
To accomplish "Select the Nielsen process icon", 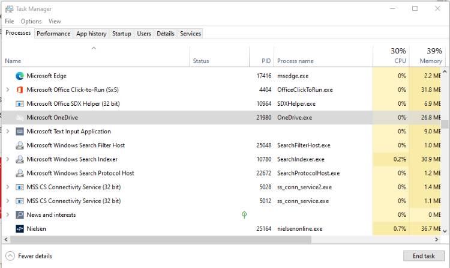I will pyautogui.click(x=20, y=228).
